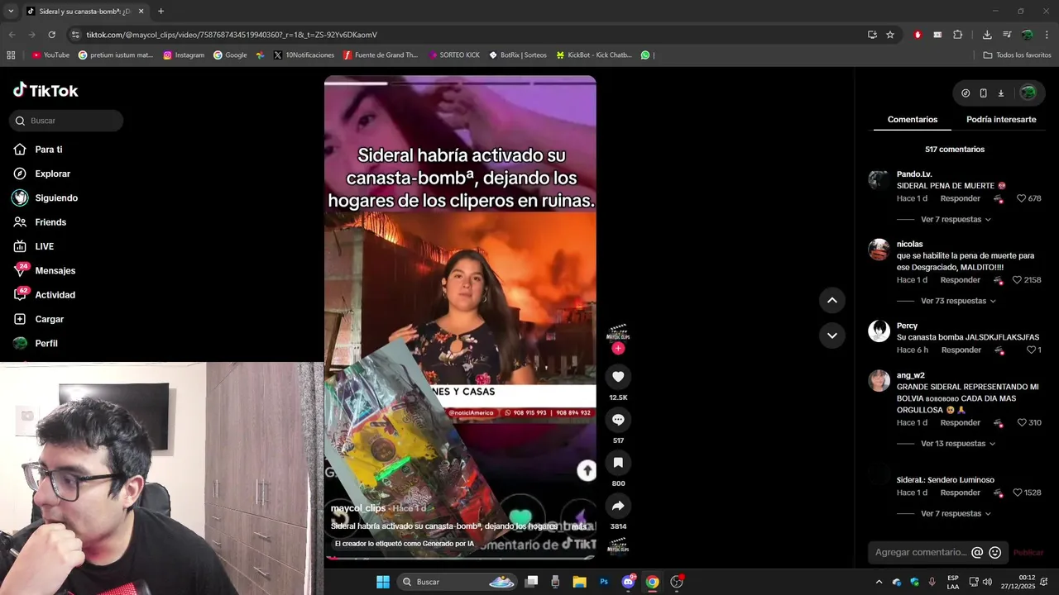The width and height of the screenshot is (1059, 595).
Task: Click the Publicar button
Action: coord(1028,552)
